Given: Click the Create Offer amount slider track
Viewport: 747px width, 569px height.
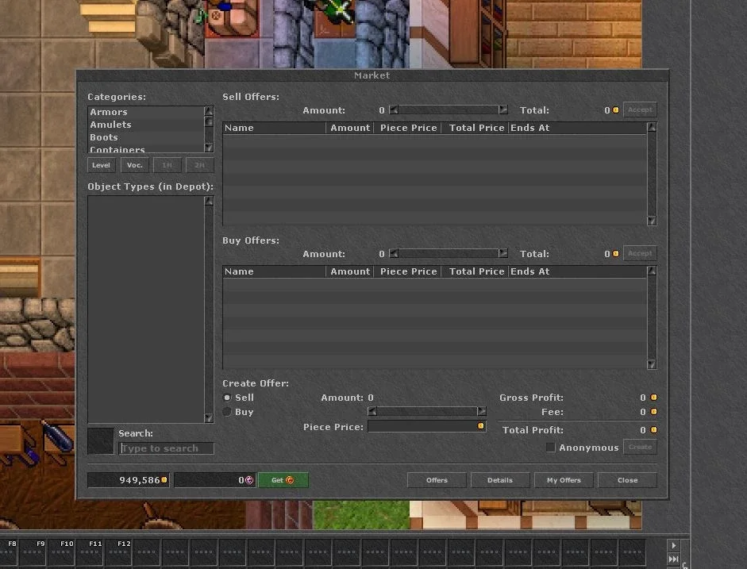Looking at the screenshot, I should point(427,411).
